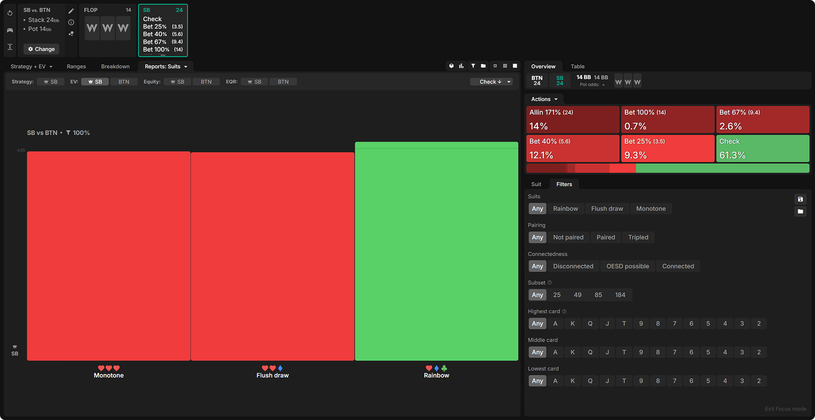Expand the Reports: Suits dropdown

pyautogui.click(x=166, y=67)
